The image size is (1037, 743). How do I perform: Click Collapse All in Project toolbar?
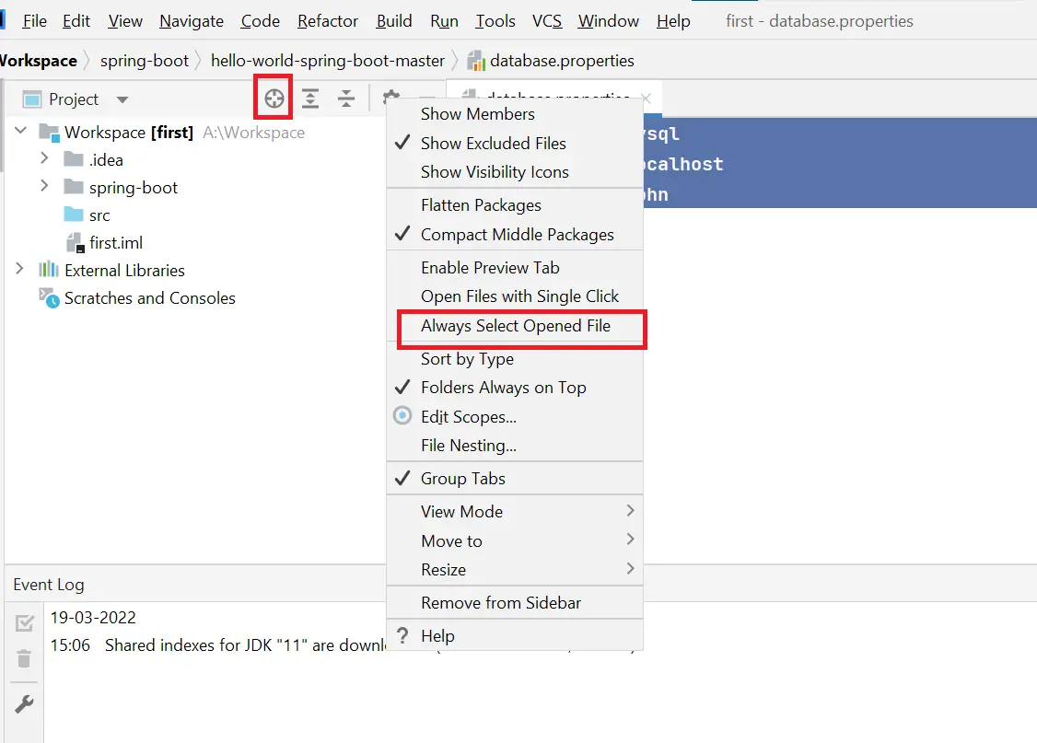[345, 96]
